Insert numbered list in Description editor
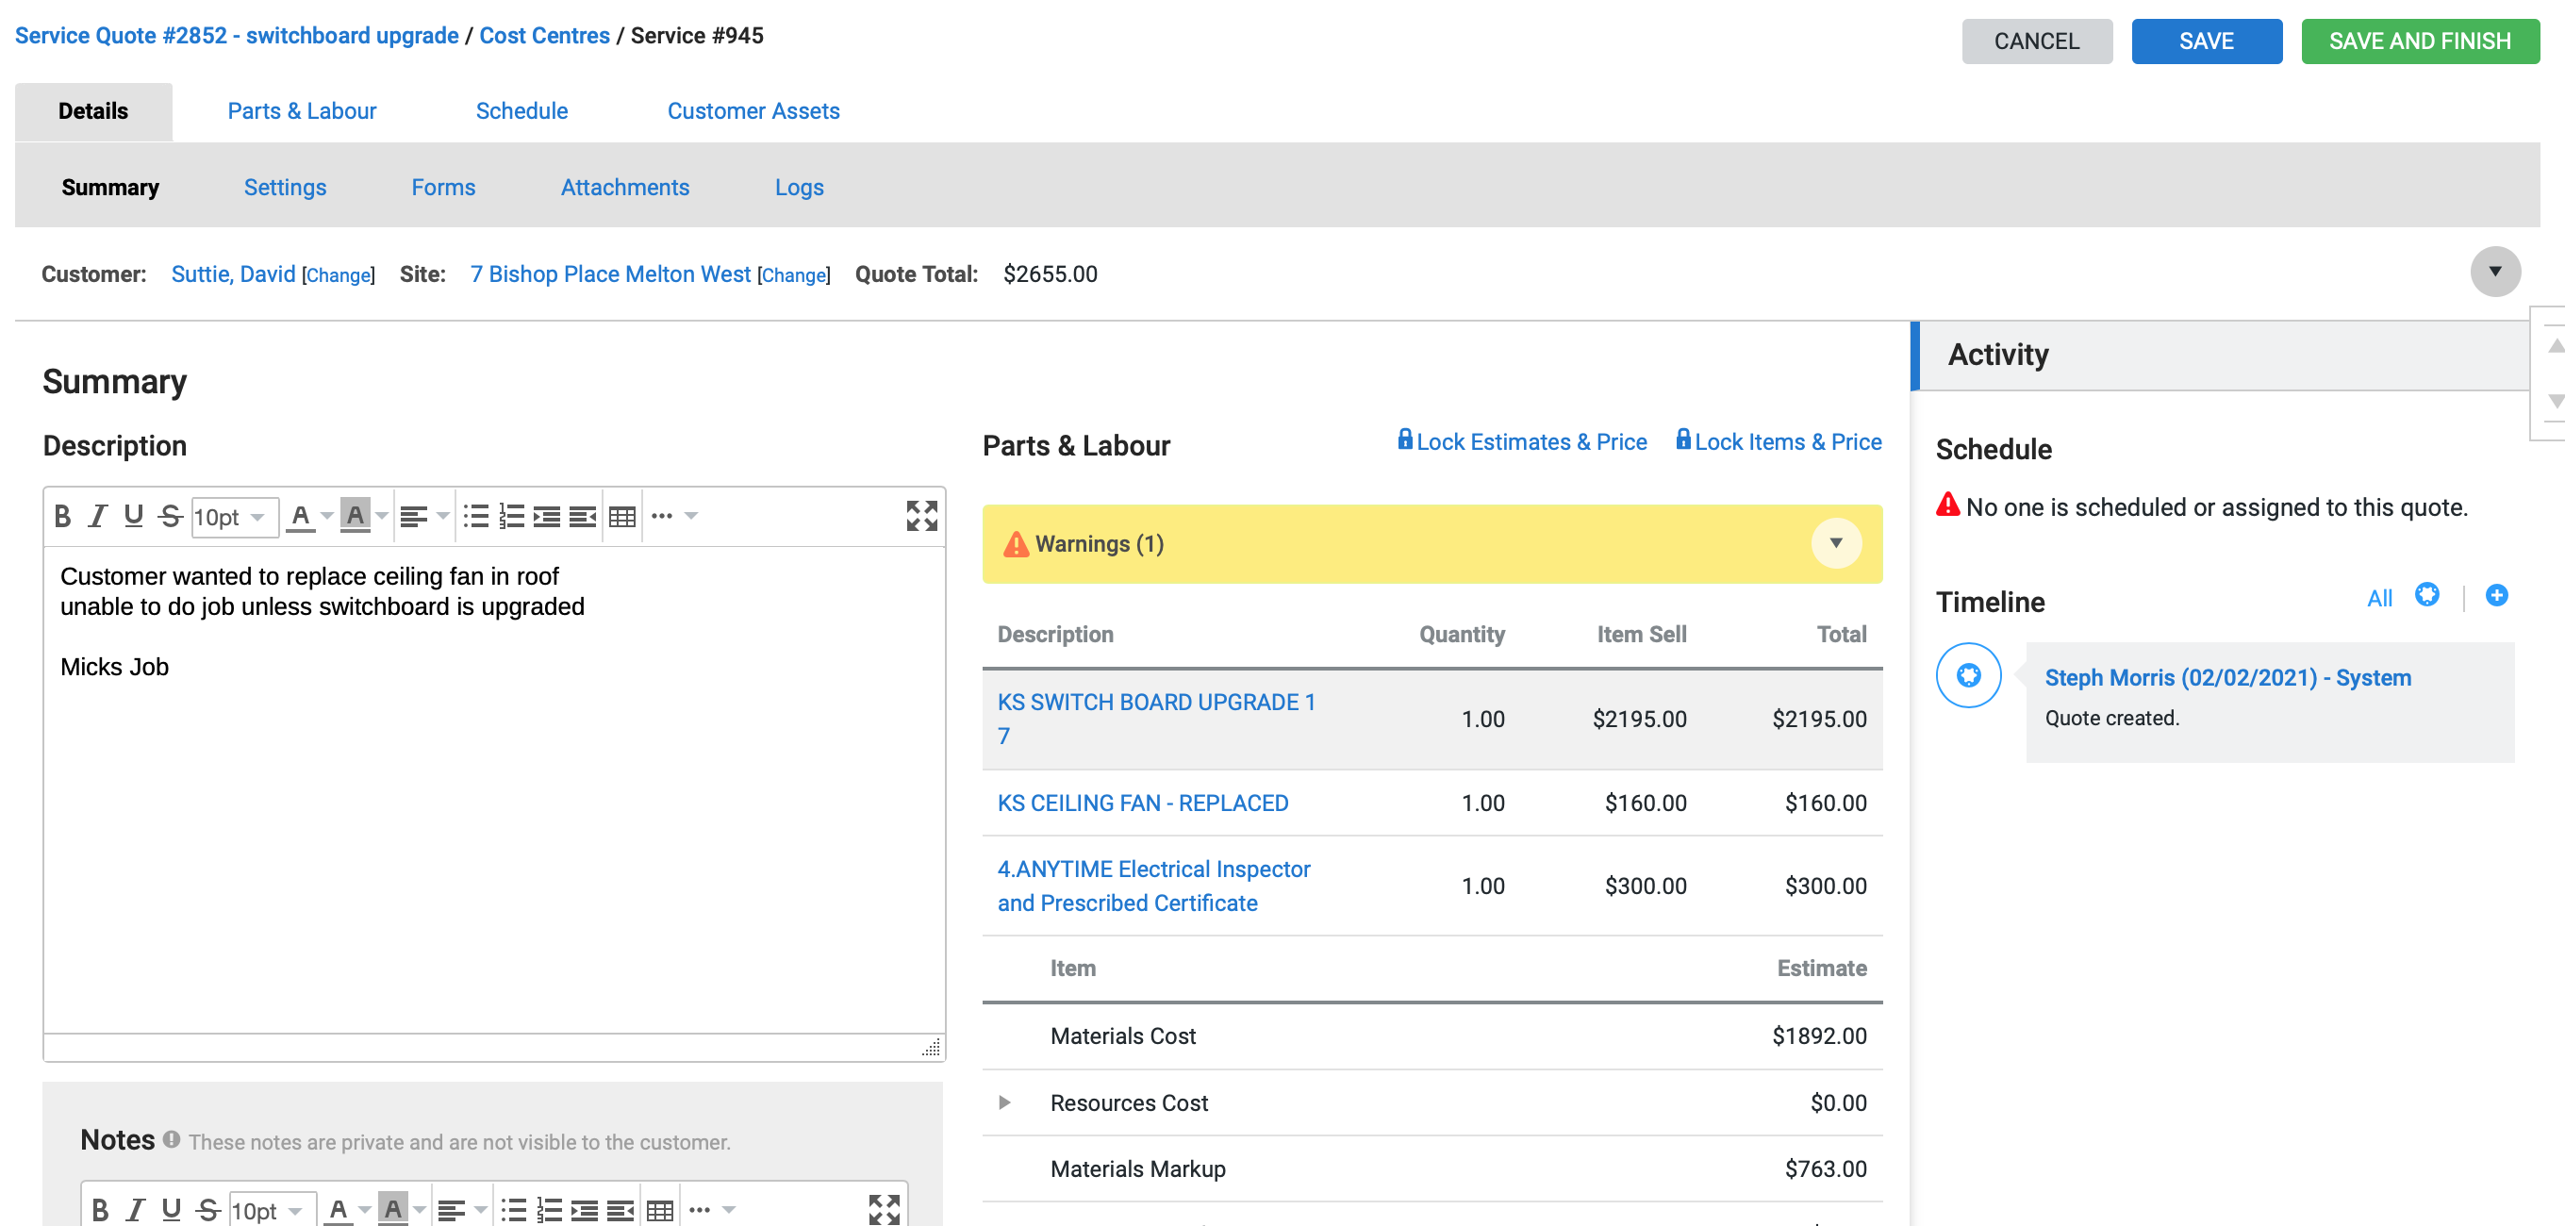Image resolution: width=2565 pixels, height=1226 pixels. click(x=511, y=516)
